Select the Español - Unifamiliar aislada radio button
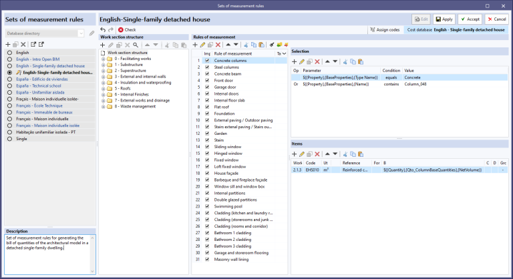 point(9,92)
